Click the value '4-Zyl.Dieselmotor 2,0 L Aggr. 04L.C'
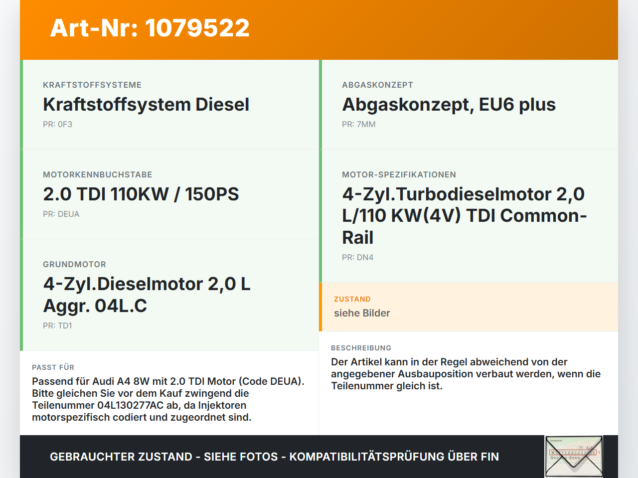Image resolution: width=638 pixels, height=478 pixels. 147,295
